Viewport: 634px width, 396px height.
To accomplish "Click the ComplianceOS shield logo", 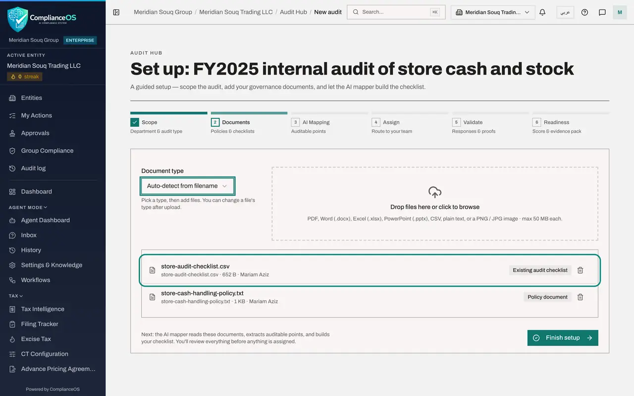I will [x=18, y=19].
